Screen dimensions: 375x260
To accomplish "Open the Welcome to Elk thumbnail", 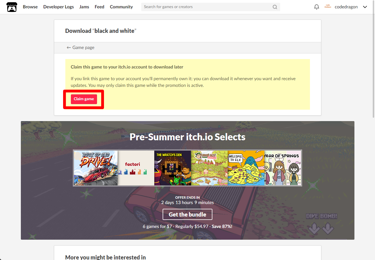I will point(246,168).
